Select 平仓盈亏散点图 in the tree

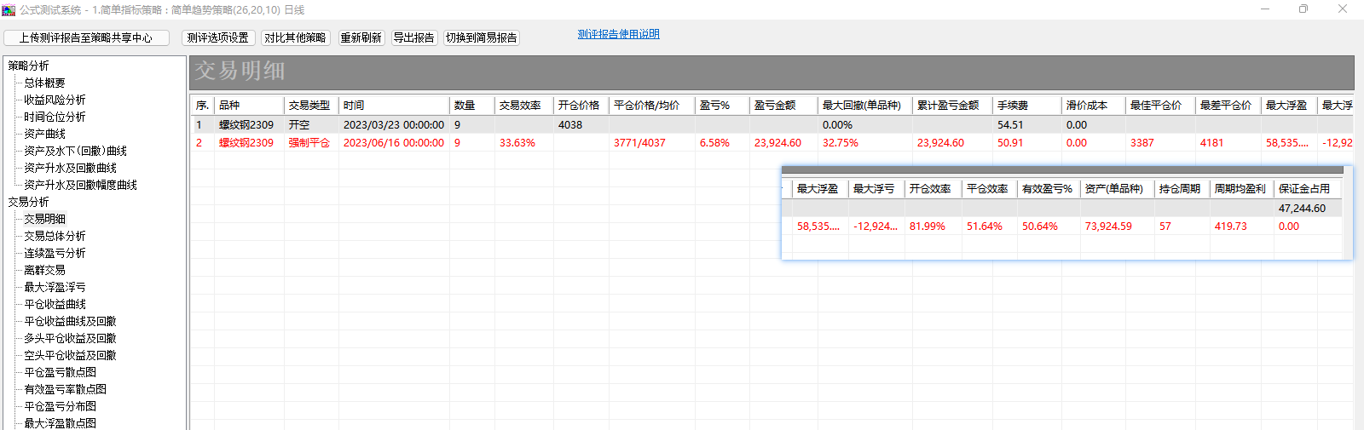(x=60, y=372)
